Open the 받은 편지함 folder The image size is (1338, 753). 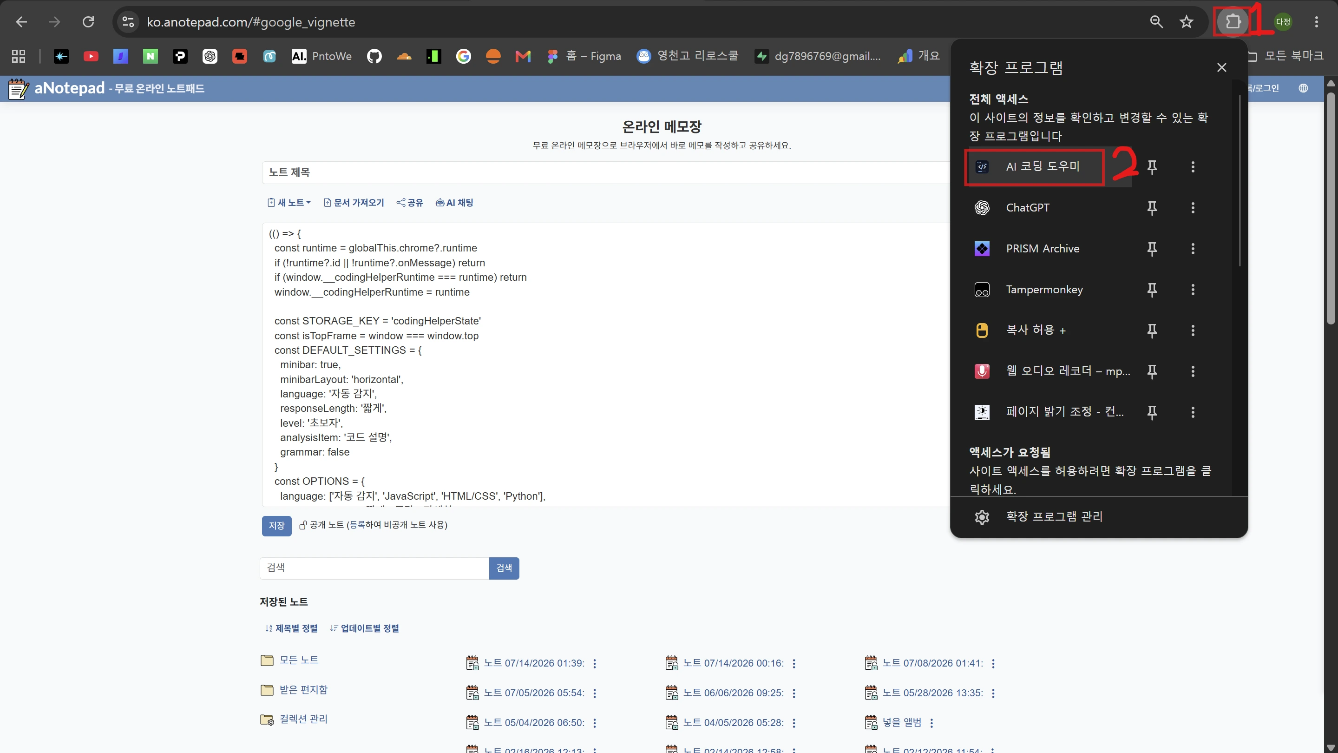294,690
